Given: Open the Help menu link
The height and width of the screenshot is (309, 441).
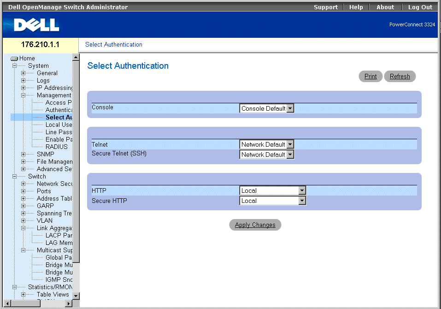Looking at the screenshot, I should [x=356, y=7].
